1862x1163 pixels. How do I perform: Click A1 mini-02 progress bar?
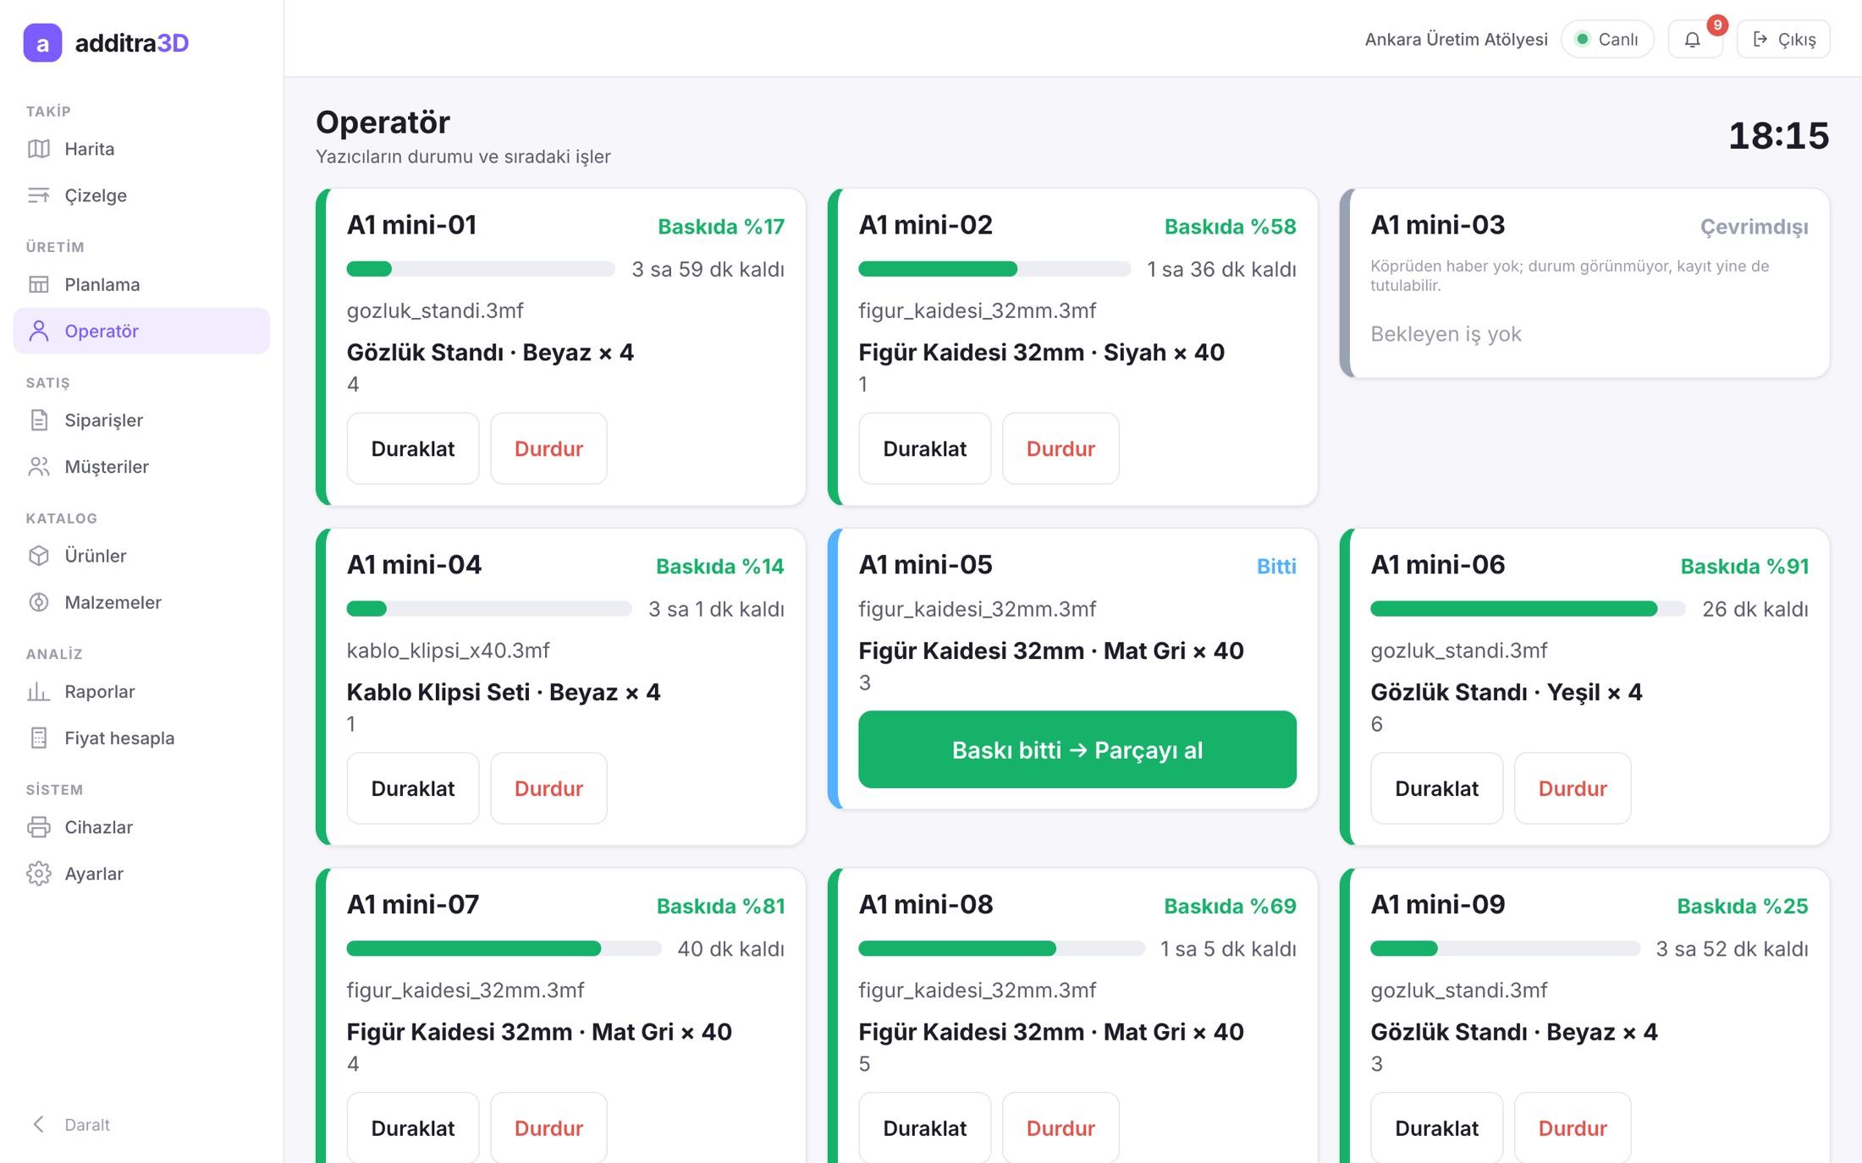click(x=994, y=269)
